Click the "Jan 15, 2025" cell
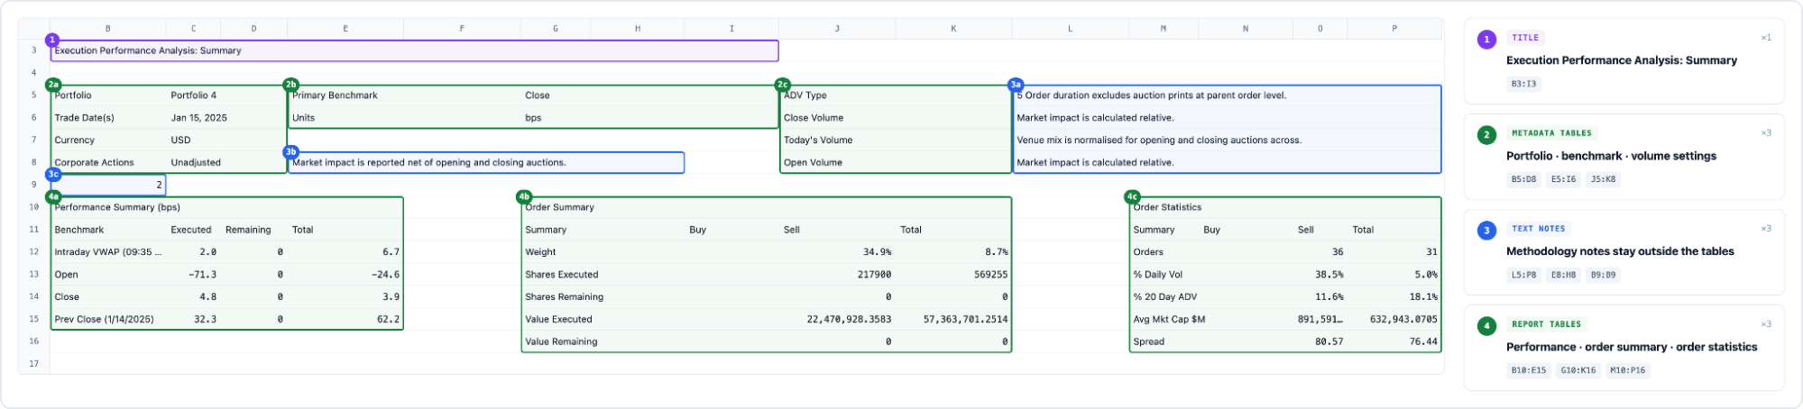Image resolution: width=1803 pixels, height=409 pixels. click(226, 118)
